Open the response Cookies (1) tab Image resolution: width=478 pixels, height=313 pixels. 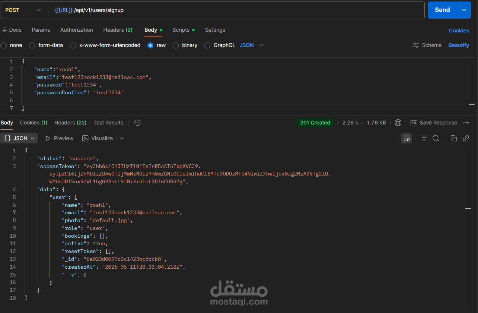tap(34, 123)
